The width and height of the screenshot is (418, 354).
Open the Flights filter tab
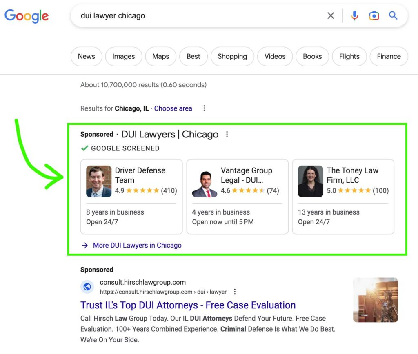pos(349,56)
